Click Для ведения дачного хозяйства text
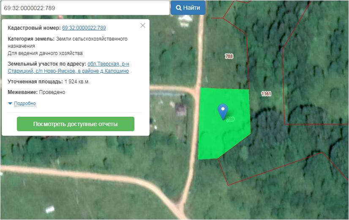The width and height of the screenshot is (349, 220). [x=45, y=53]
